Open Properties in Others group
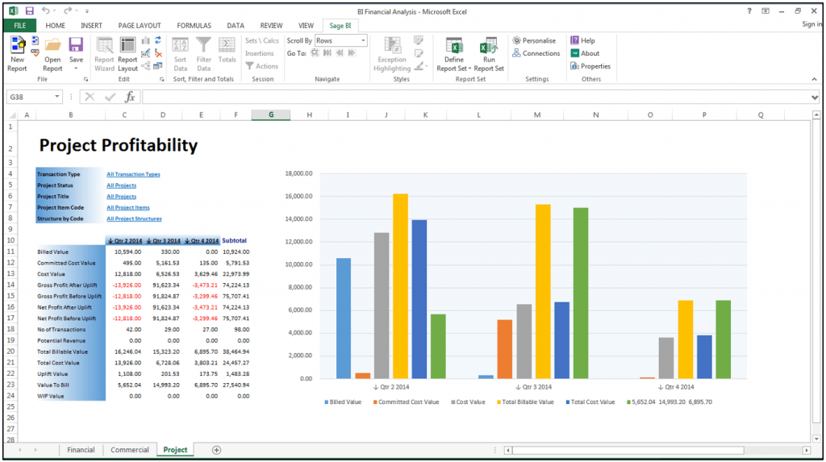The width and height of the screenshot is (826, 462). click(590, 66)
